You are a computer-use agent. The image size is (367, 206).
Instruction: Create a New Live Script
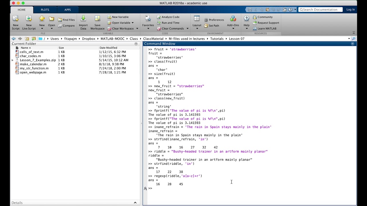coord(29,23)
